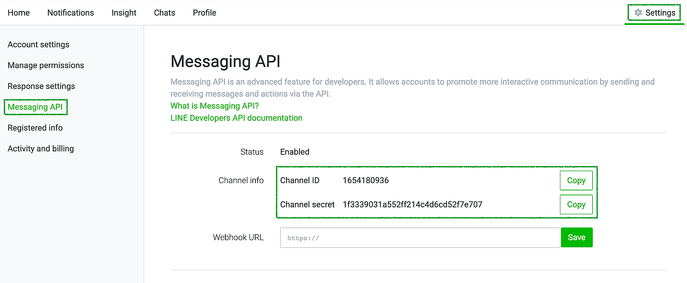Copy the Channel ID
The height and width of the screenshot is (283, 687).
(x=576, y=180)
